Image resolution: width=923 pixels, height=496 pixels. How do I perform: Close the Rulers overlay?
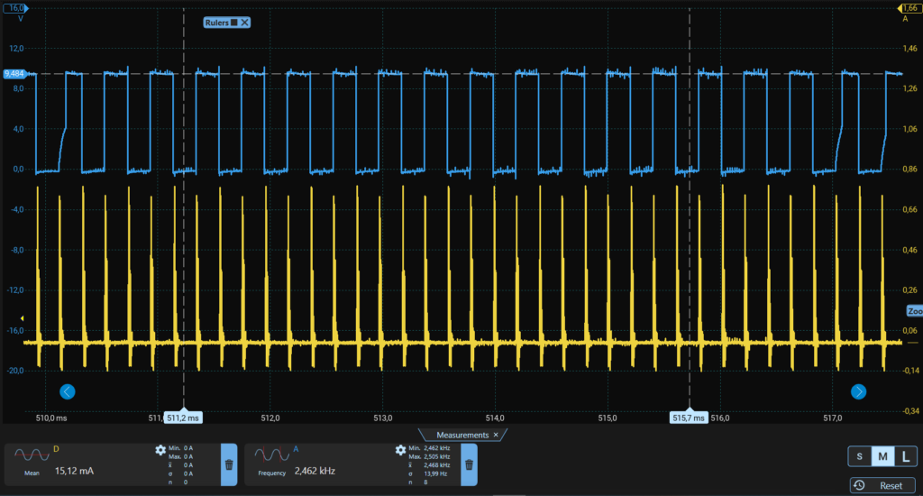(244, 22)
